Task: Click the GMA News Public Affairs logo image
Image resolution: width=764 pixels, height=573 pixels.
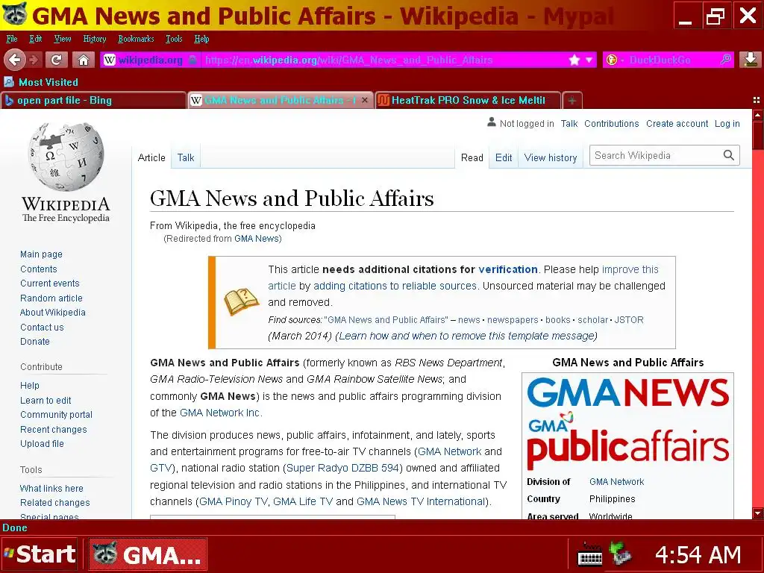Action: pos(627,422)
